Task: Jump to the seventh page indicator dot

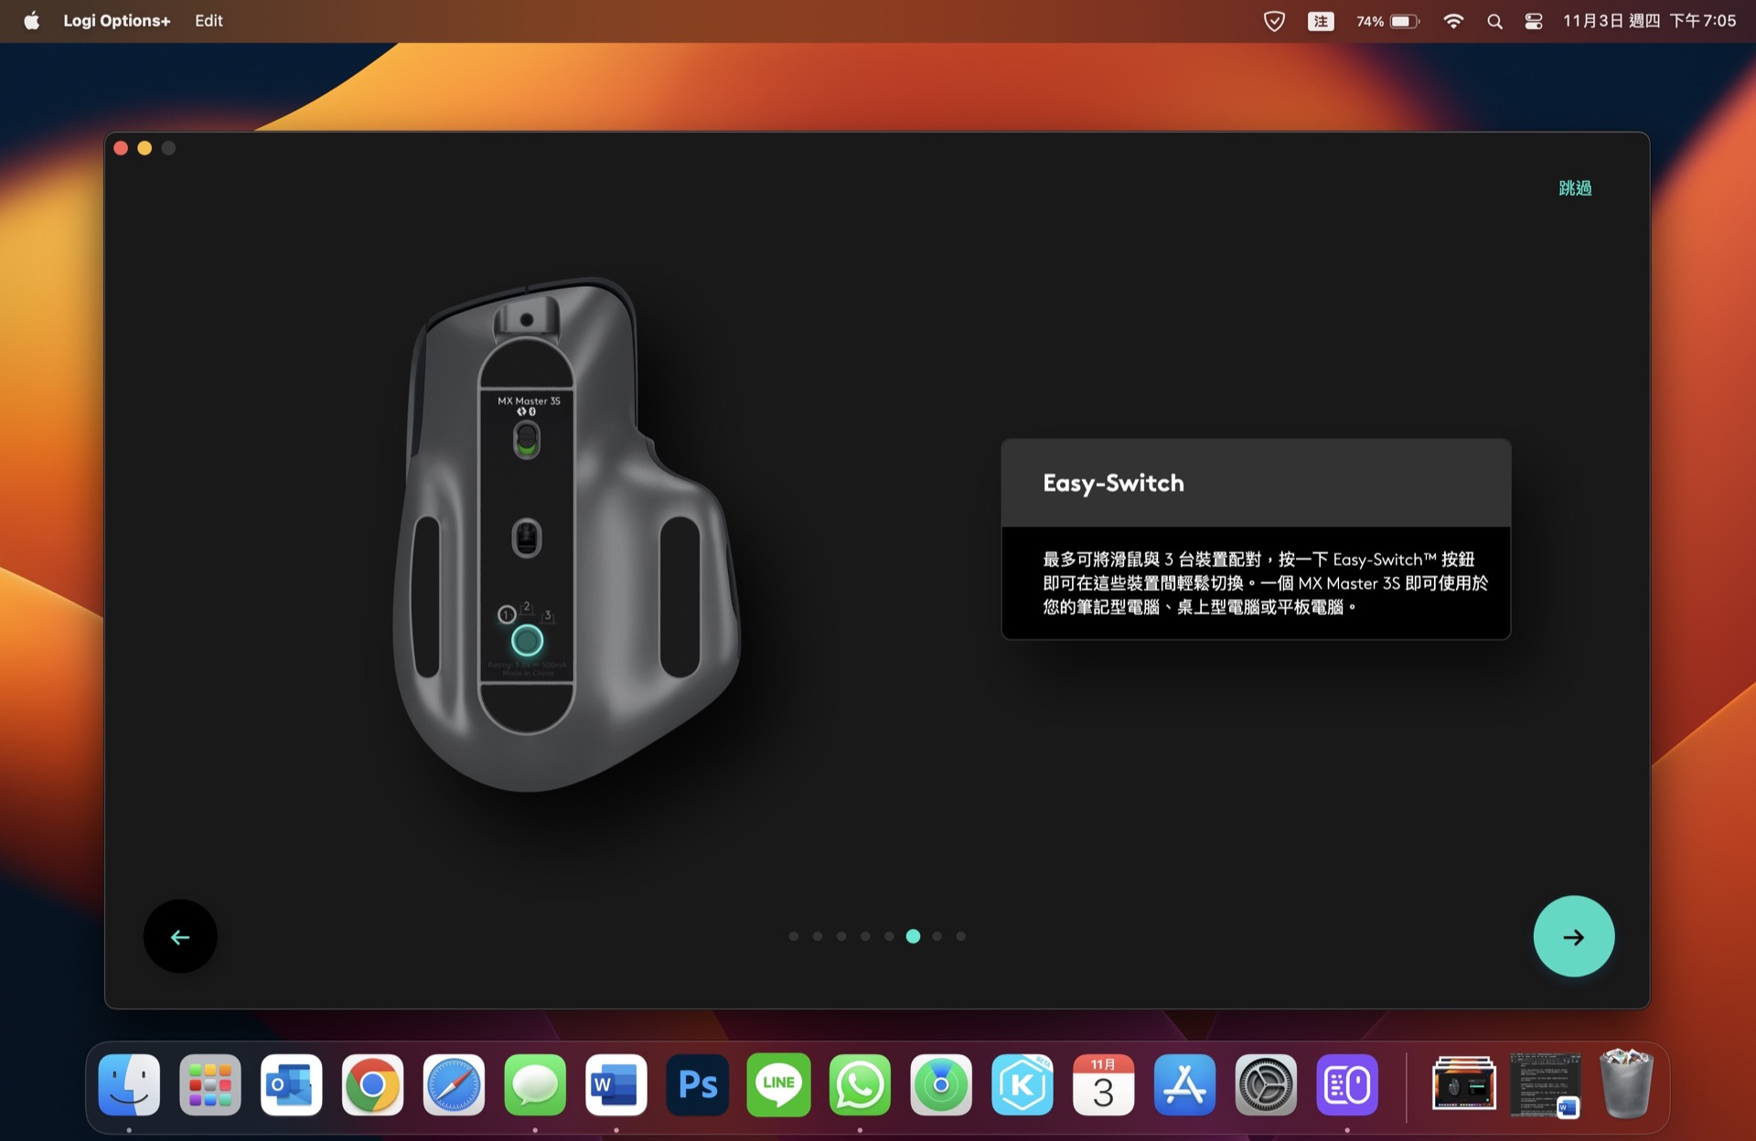Action: click(x=937, y=936)
